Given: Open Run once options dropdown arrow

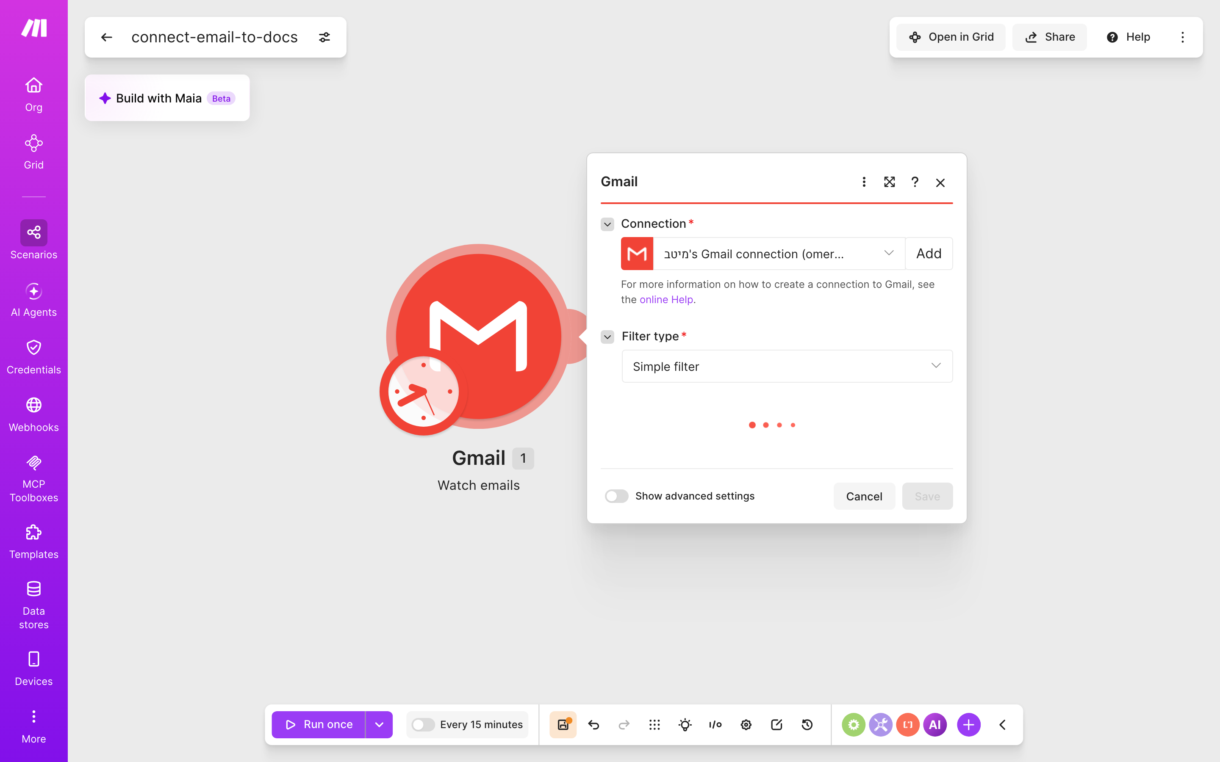Looking at the screenshot, I should pyautogui.click(x=379, y=725).
